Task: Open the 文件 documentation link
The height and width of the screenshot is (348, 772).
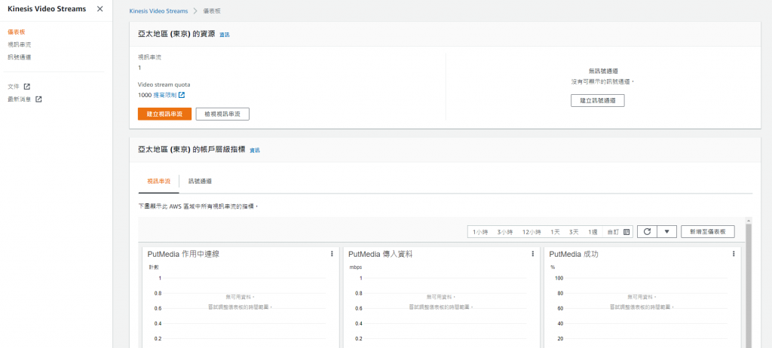Action: 14,87
